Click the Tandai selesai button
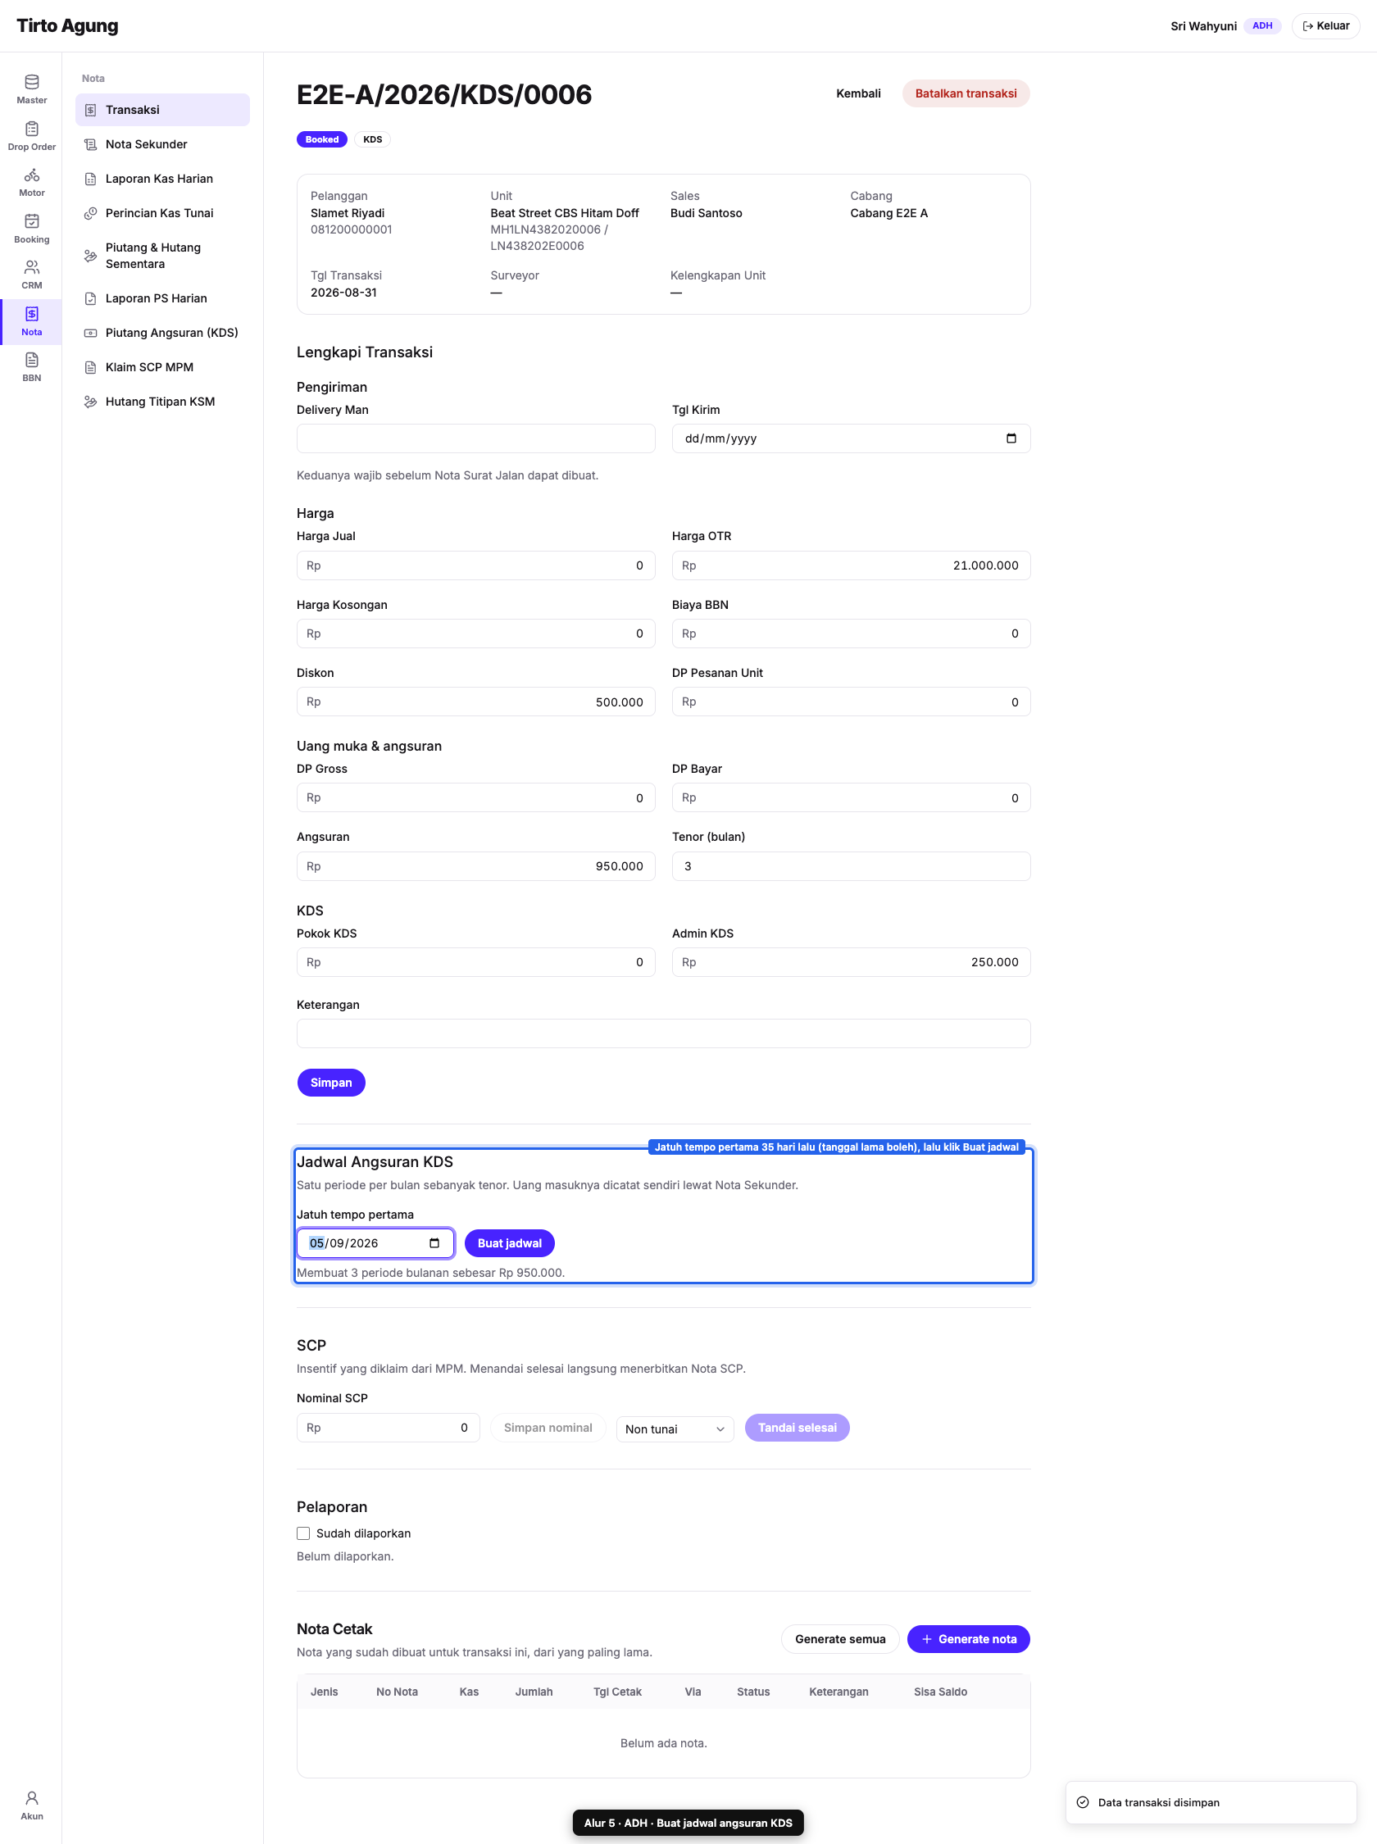This screenshot has width=1377, height=1844. (x=797, y=1428)
